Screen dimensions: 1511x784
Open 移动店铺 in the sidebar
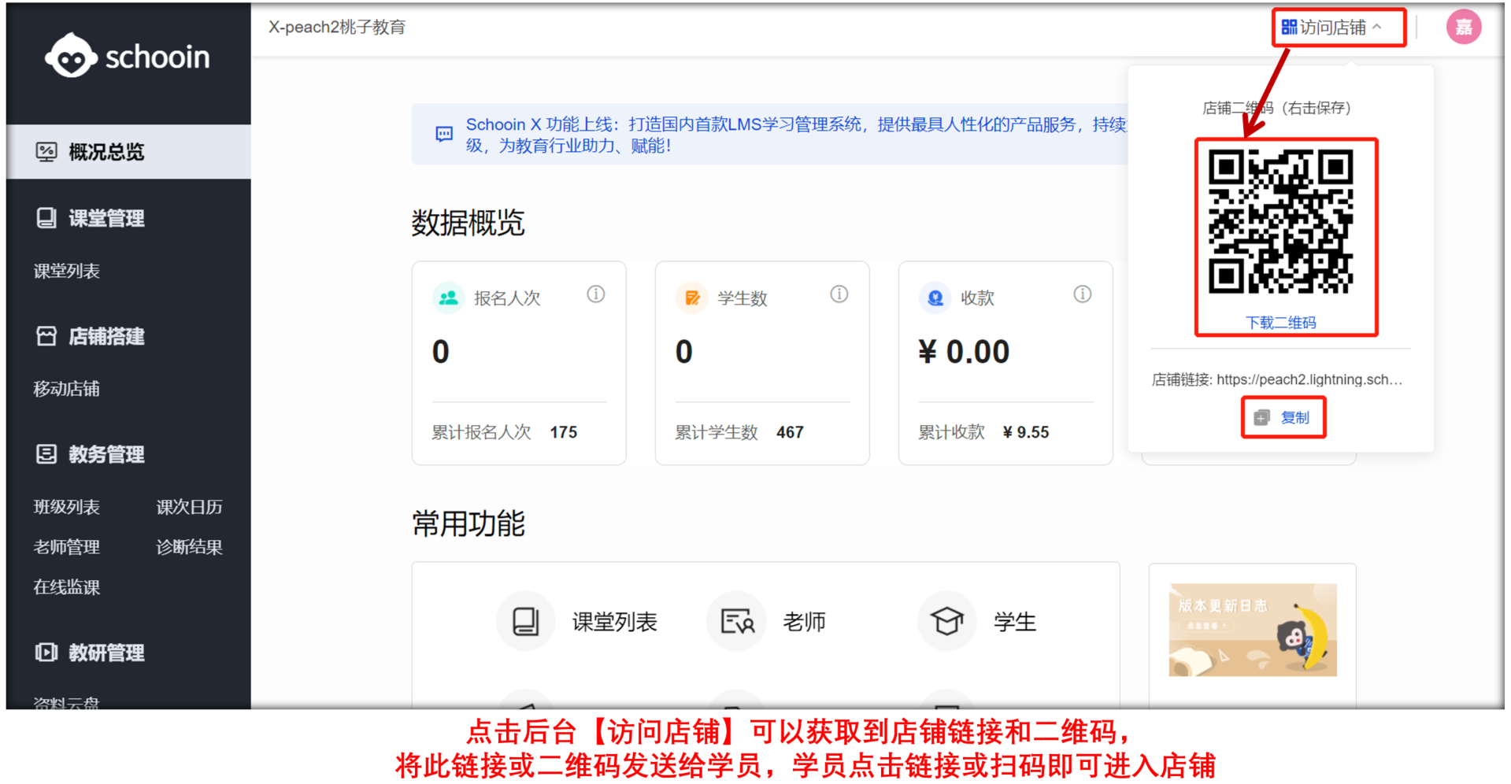[x=67, y=389]
